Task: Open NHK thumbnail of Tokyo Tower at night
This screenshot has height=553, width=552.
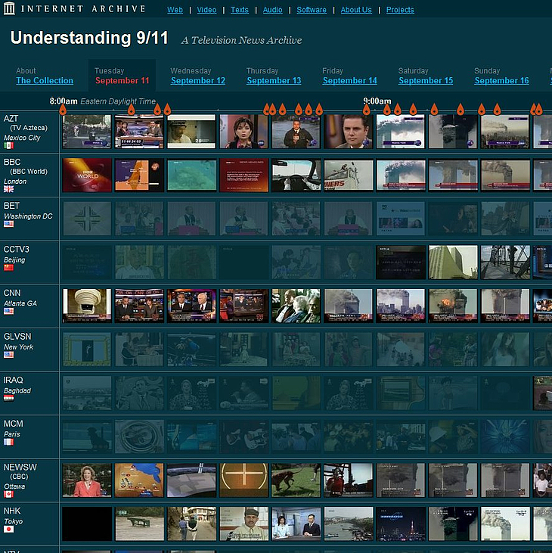Action: tap(401, 523)
